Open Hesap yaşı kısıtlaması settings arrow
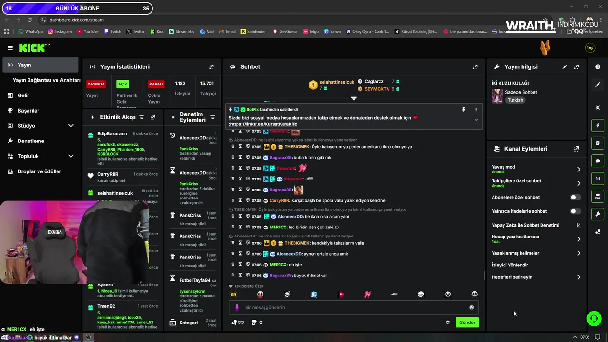This screenshot has width=608, height=342. click(579, 239)
